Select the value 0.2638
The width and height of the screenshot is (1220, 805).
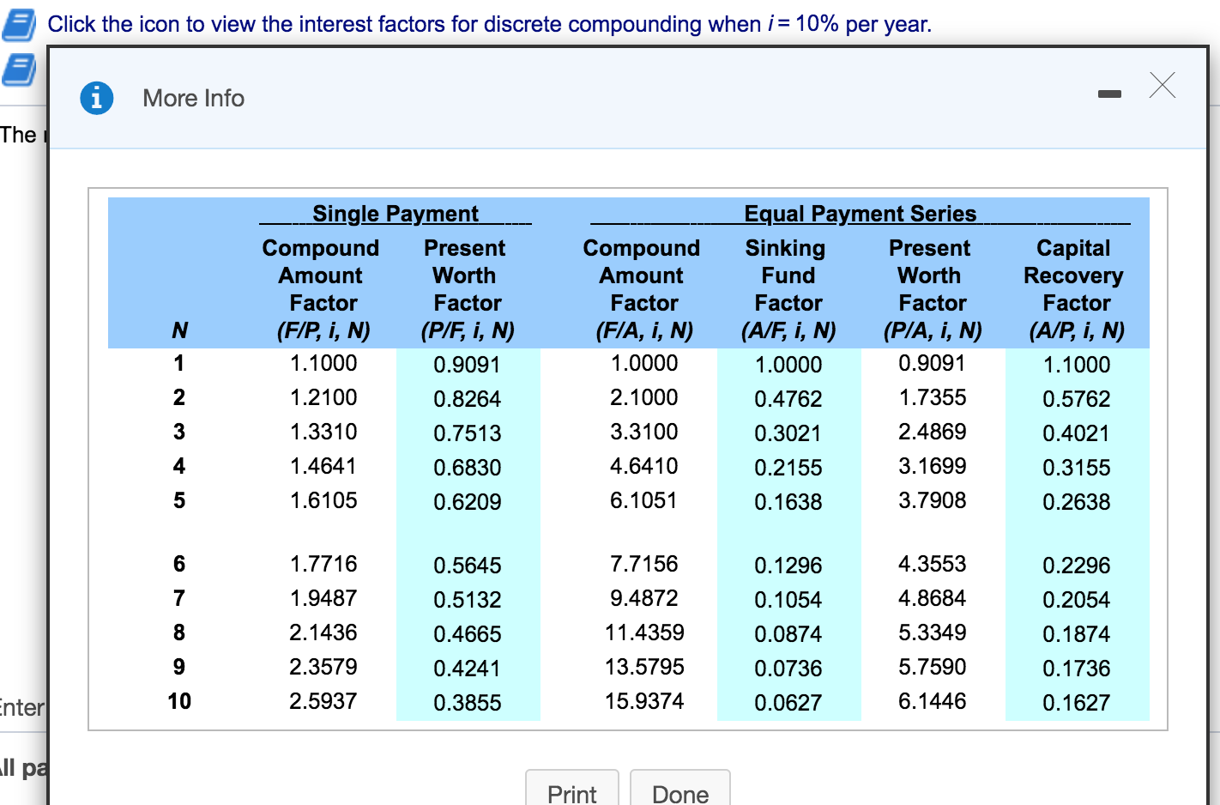1077,502
